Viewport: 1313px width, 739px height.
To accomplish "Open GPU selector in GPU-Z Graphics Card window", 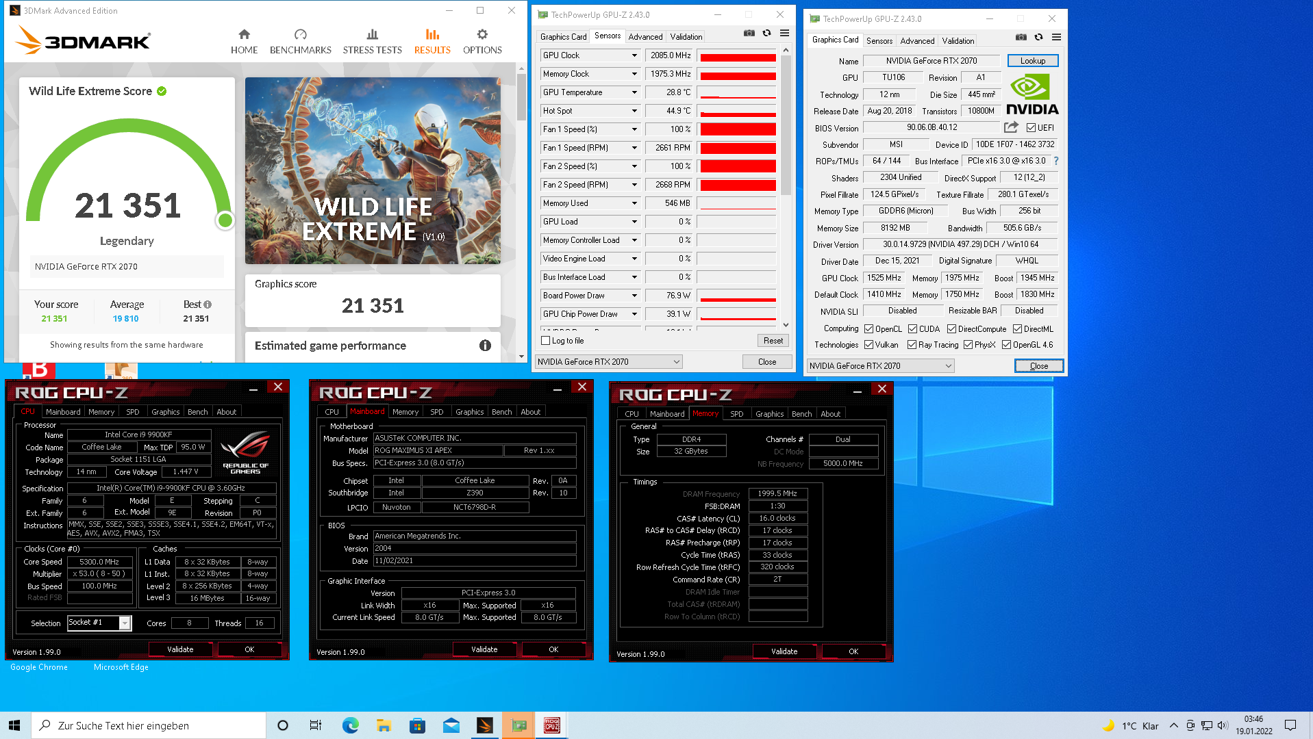I will 880,366.
